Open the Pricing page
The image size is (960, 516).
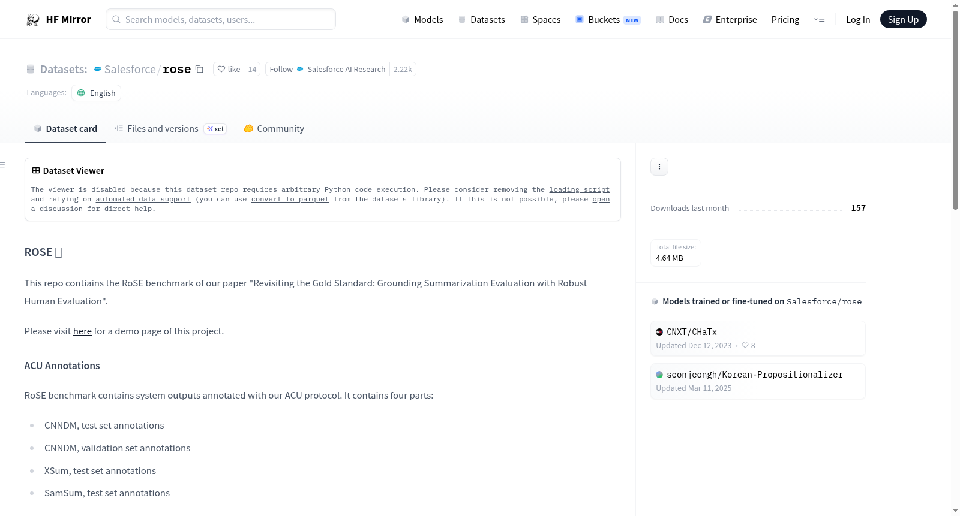click(785, 20)
